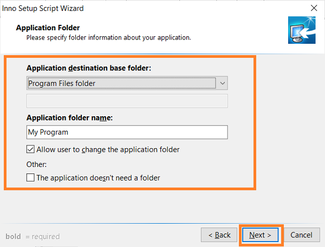Click the 'Please specify folder information' subtitle

109,38
